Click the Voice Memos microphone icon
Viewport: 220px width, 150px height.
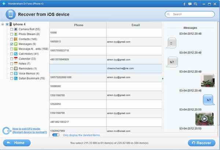coord(16,74)
